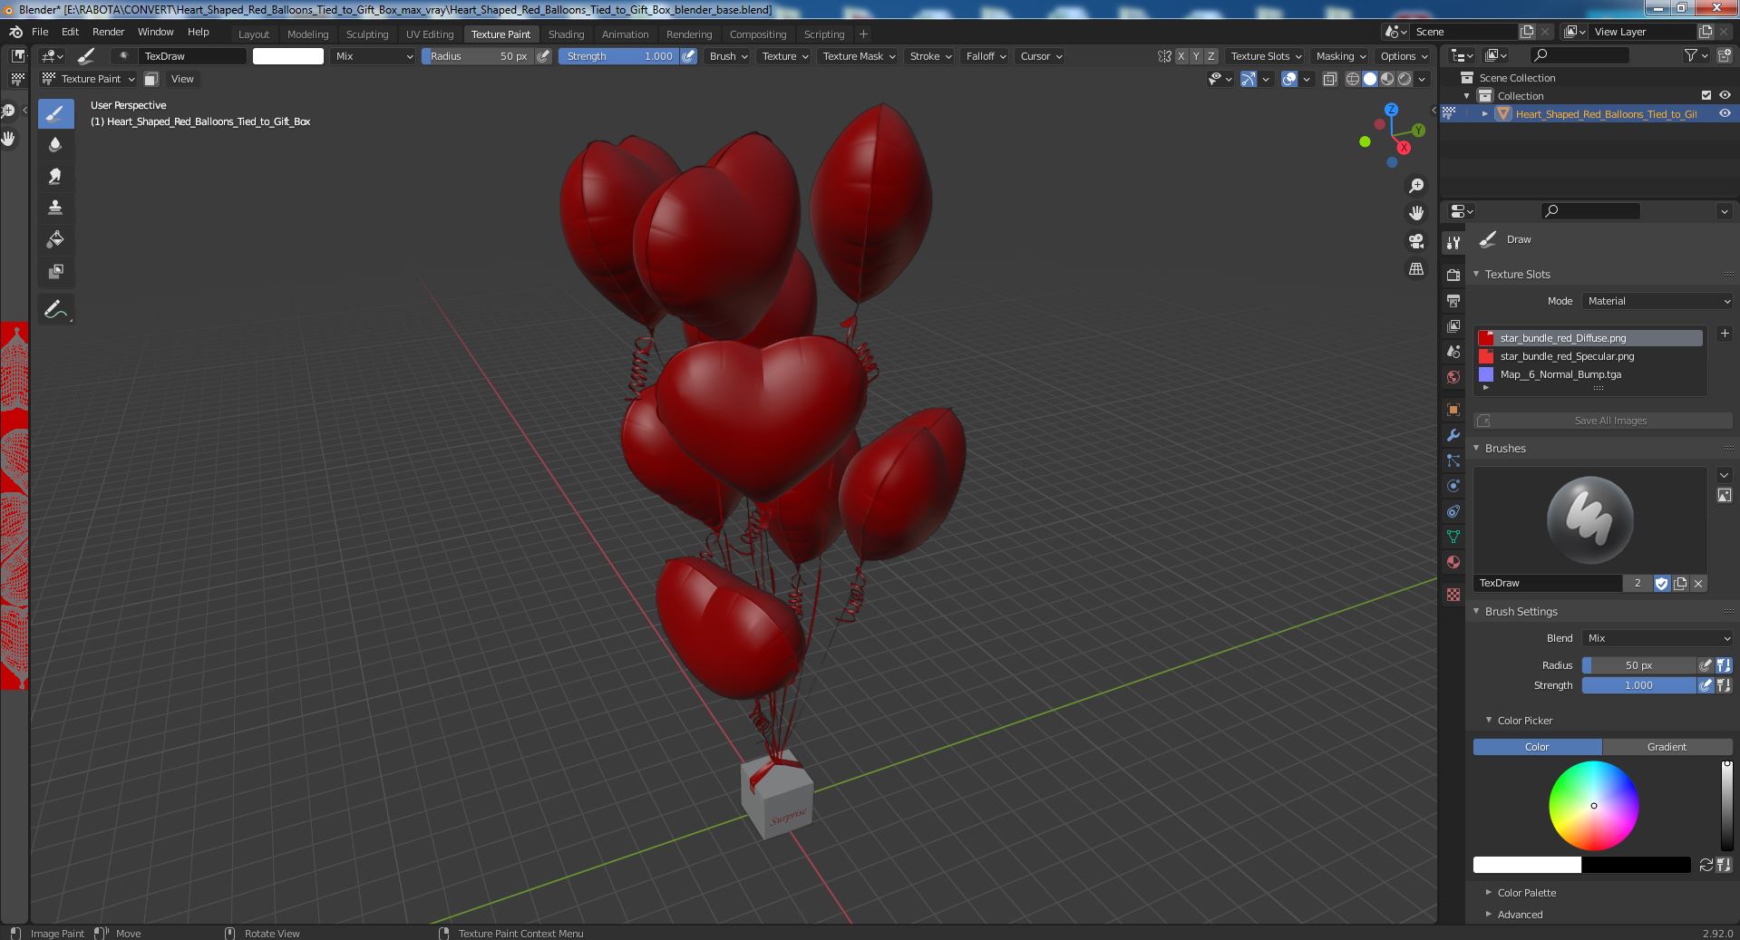Select the Smear tool
The height and width of the screenshot is (940, 1740).
click(55, 177)
